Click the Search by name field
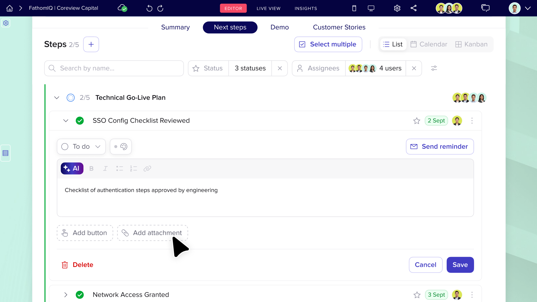Image resolution: width=537 pixels, height=302 pixels. point(114,68)
